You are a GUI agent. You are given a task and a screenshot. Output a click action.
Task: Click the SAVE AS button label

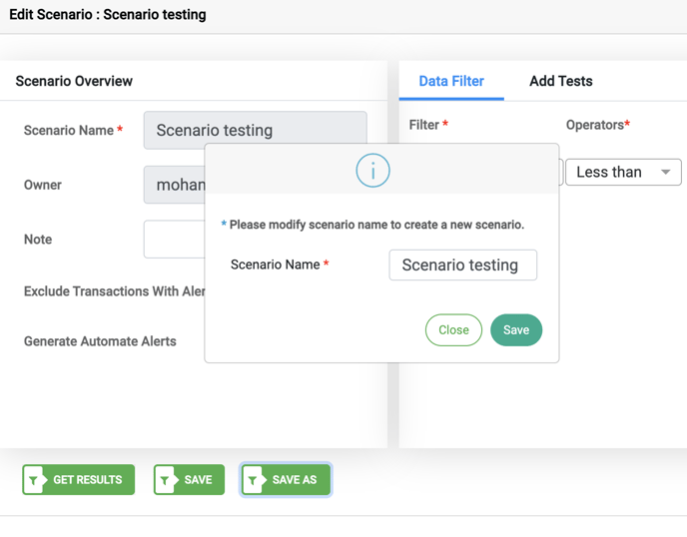click(x=295, y=480)
